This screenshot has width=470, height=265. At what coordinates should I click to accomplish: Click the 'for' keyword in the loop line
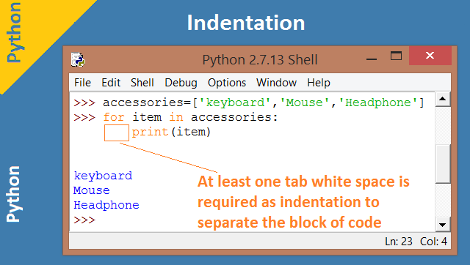[114, 117]
